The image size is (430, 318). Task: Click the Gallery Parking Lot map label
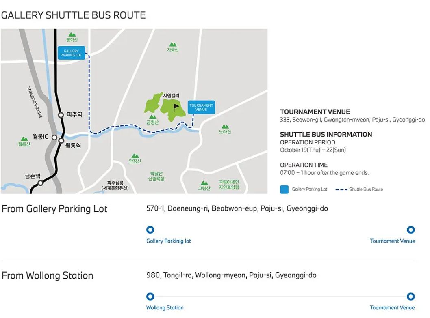[71, 53]
